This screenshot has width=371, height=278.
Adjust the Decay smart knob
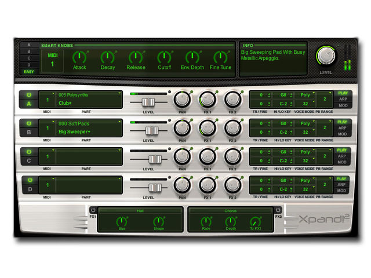pos(107,57)
